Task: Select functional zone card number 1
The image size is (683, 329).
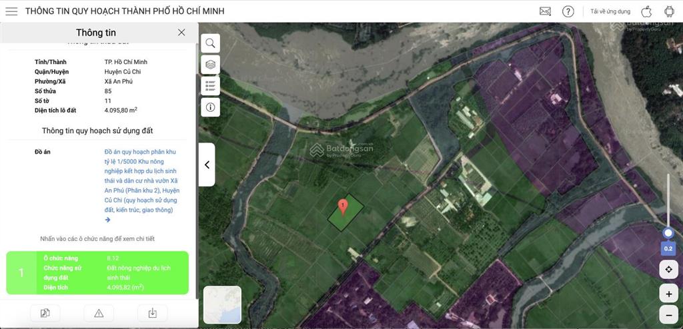Action: (x=97, y=273)
